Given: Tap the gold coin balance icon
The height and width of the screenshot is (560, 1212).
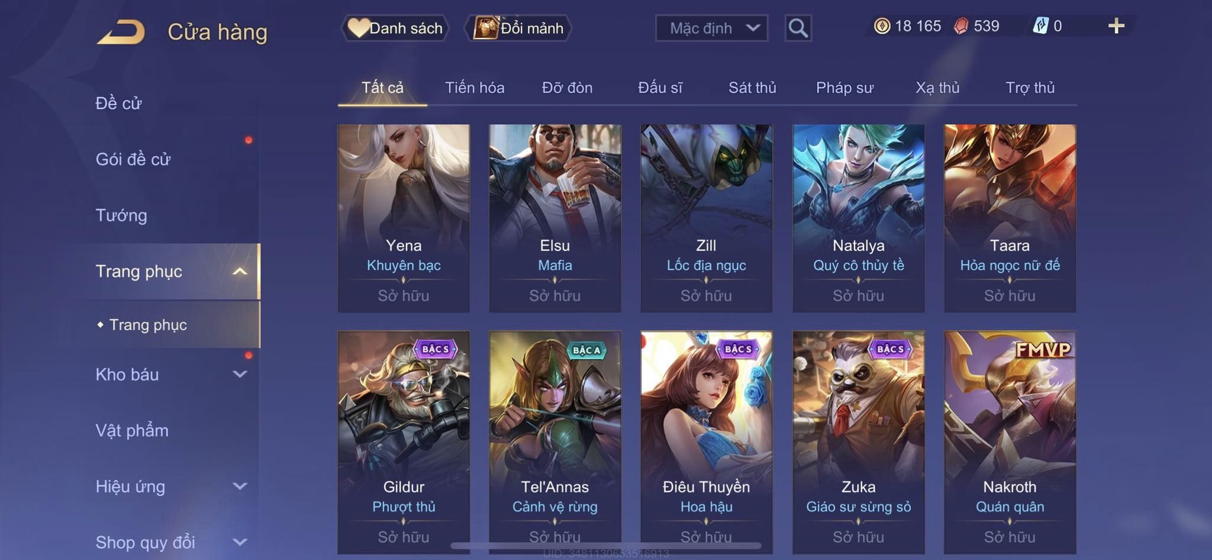Looking at the screenshot, I should (x=882, y=26).
